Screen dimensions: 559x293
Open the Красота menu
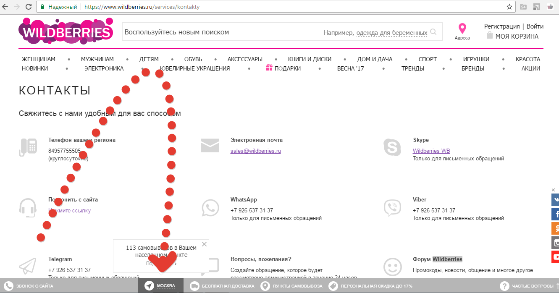pos(528,59)
